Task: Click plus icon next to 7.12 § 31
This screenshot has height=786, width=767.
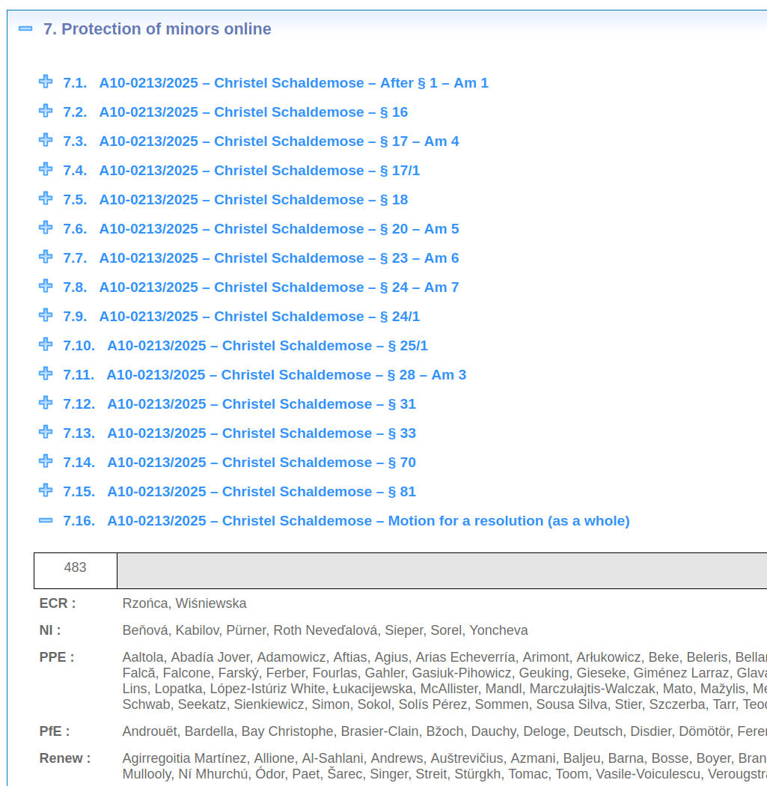Action: pyautogui.click(x=46, y=403)
